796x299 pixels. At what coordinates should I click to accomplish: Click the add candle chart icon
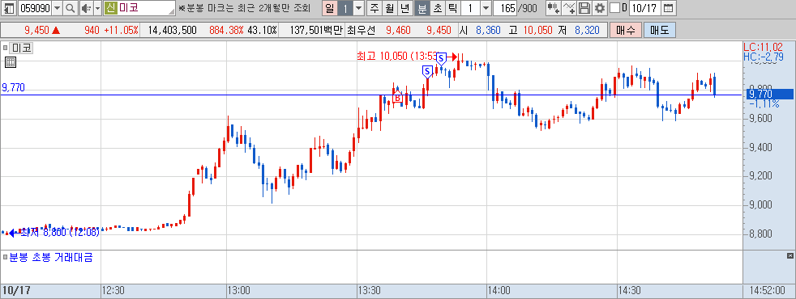(554, 8)
